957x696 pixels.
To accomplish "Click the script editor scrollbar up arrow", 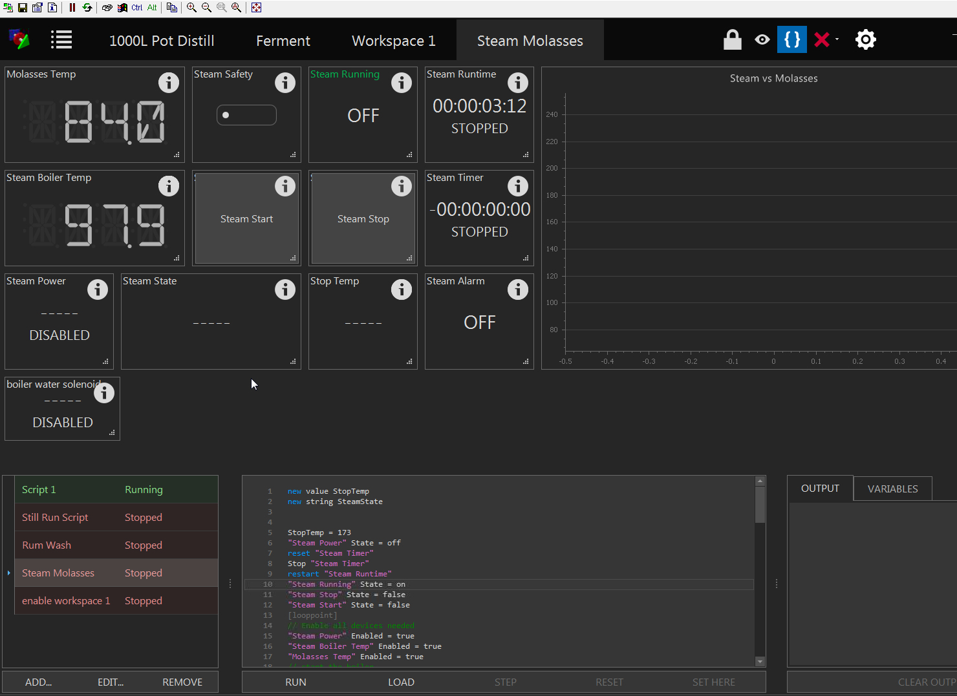I will pos(760,481).
